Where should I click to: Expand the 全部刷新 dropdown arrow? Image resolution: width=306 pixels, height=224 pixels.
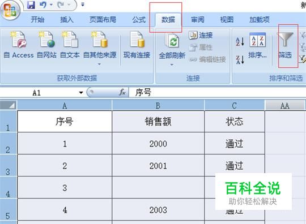tap(172, 64)
